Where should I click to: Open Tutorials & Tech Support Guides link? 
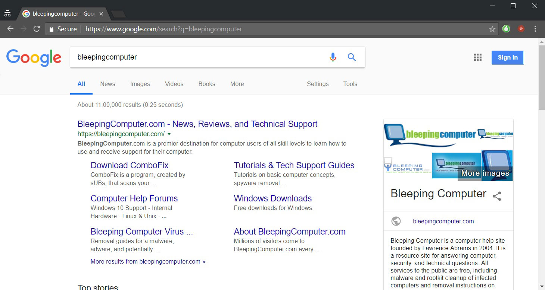tap(294, 165)
